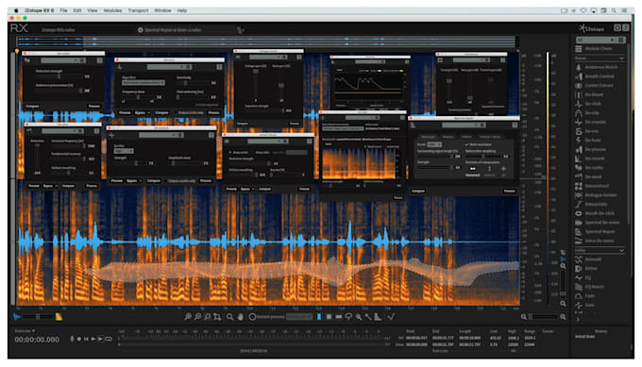The image size is (642, 367).
Task: Open the De-crackle module
Action: click(591, 122)
